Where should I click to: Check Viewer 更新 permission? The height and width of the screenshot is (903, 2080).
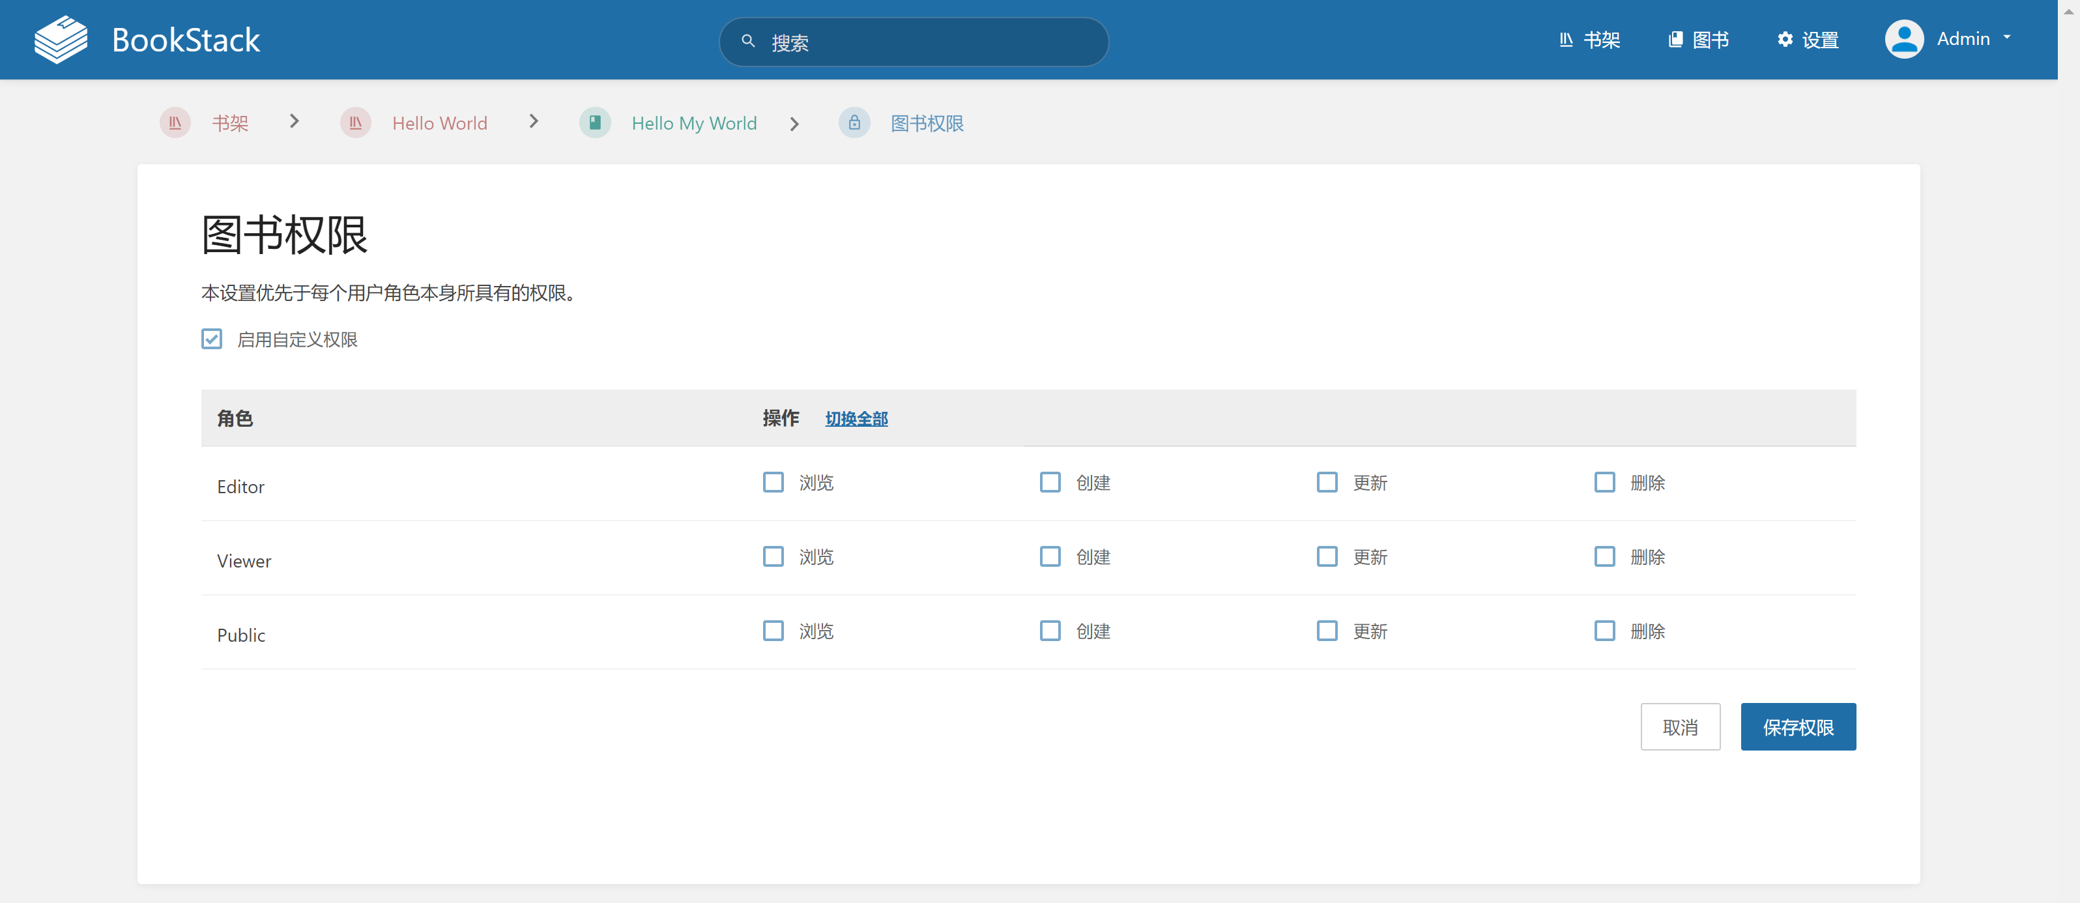(1327, 556)
